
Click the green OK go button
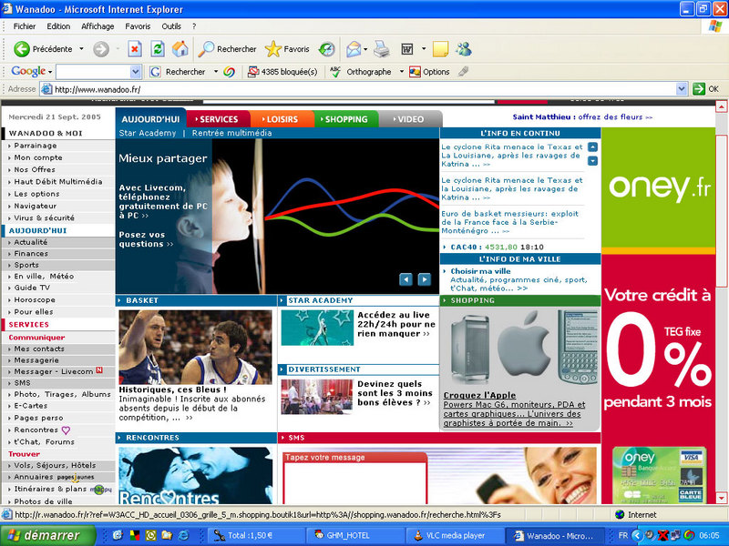tap(705, 88)
